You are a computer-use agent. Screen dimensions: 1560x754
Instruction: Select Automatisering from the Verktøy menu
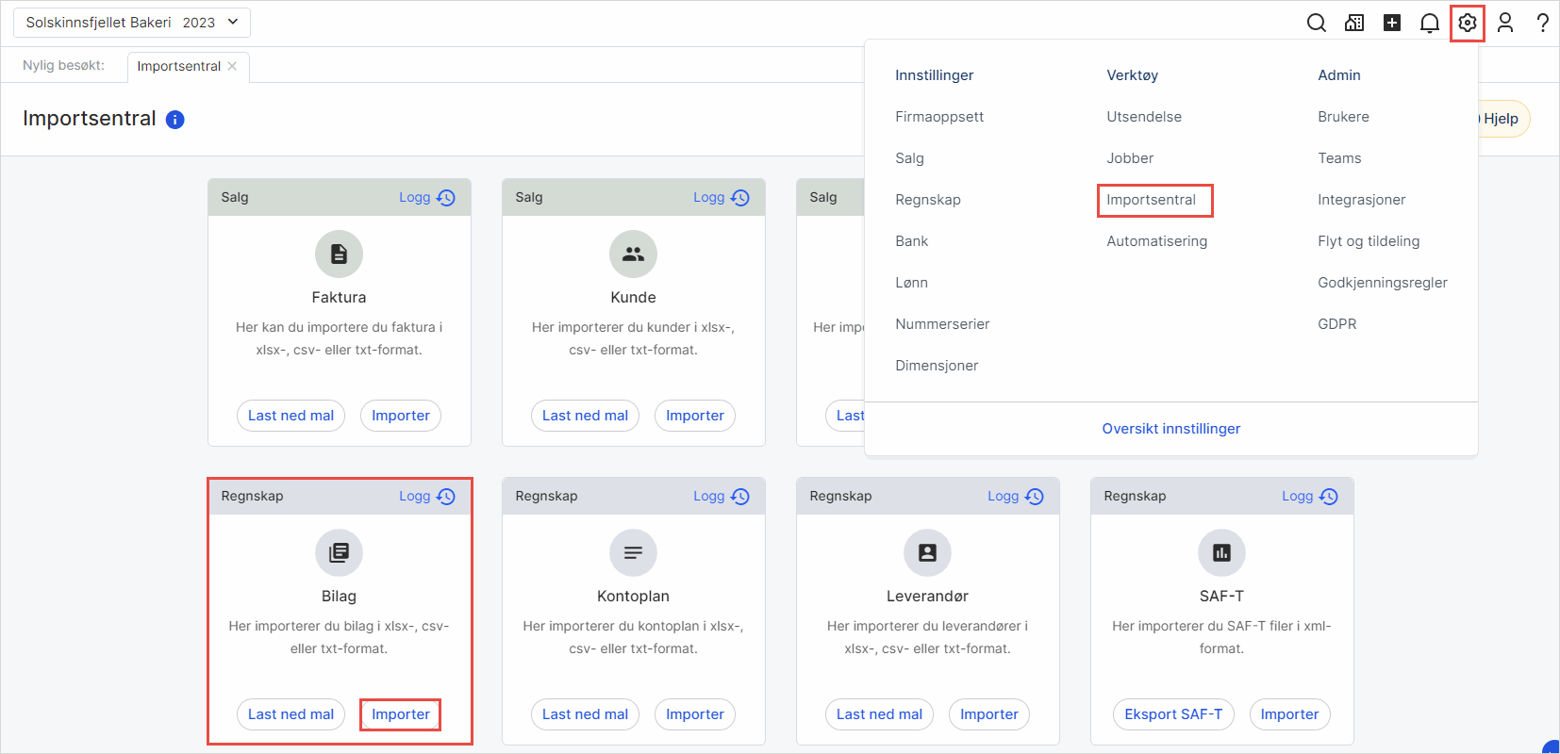[1156, 241]
